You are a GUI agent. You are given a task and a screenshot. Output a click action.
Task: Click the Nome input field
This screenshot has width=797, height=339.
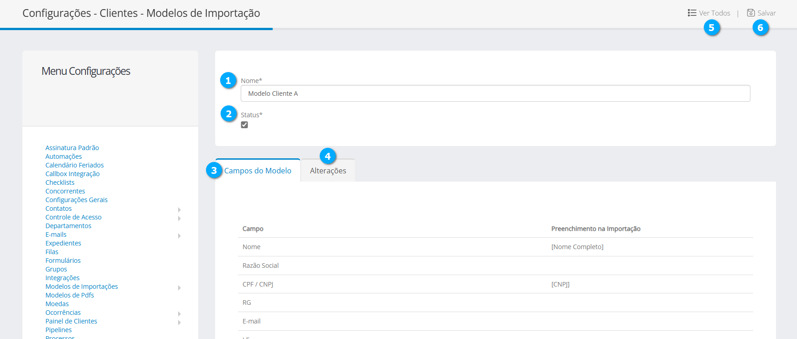[495, 94]
